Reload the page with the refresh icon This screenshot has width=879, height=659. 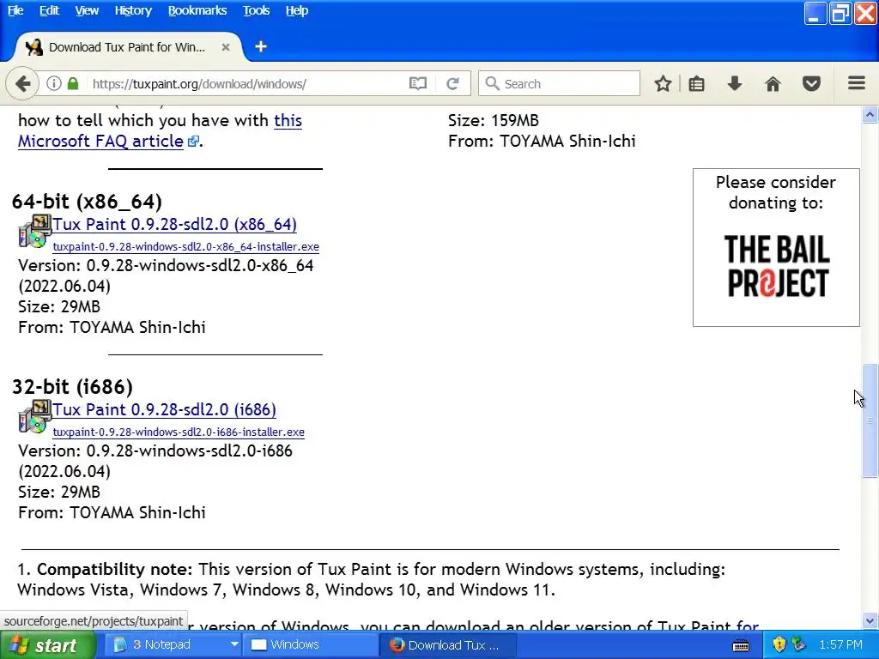point(453,84)
